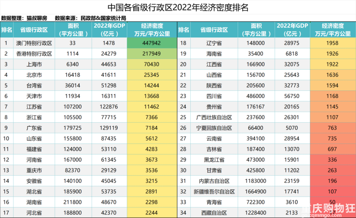356x218 pixels.
Task: Select the 北京市 cell
Action: pos(34,75)
